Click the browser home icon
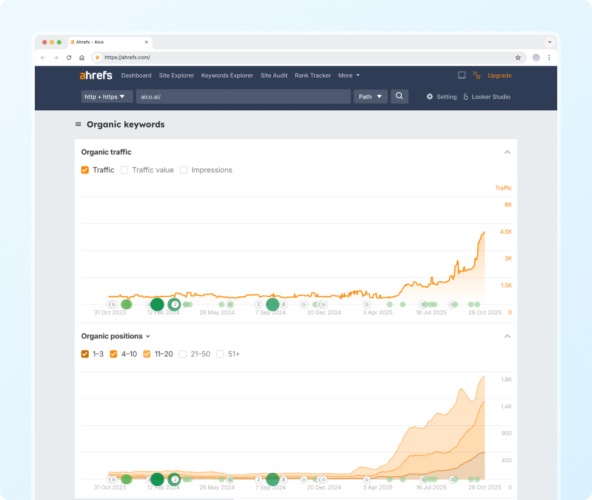 click(x=82, y=57)
